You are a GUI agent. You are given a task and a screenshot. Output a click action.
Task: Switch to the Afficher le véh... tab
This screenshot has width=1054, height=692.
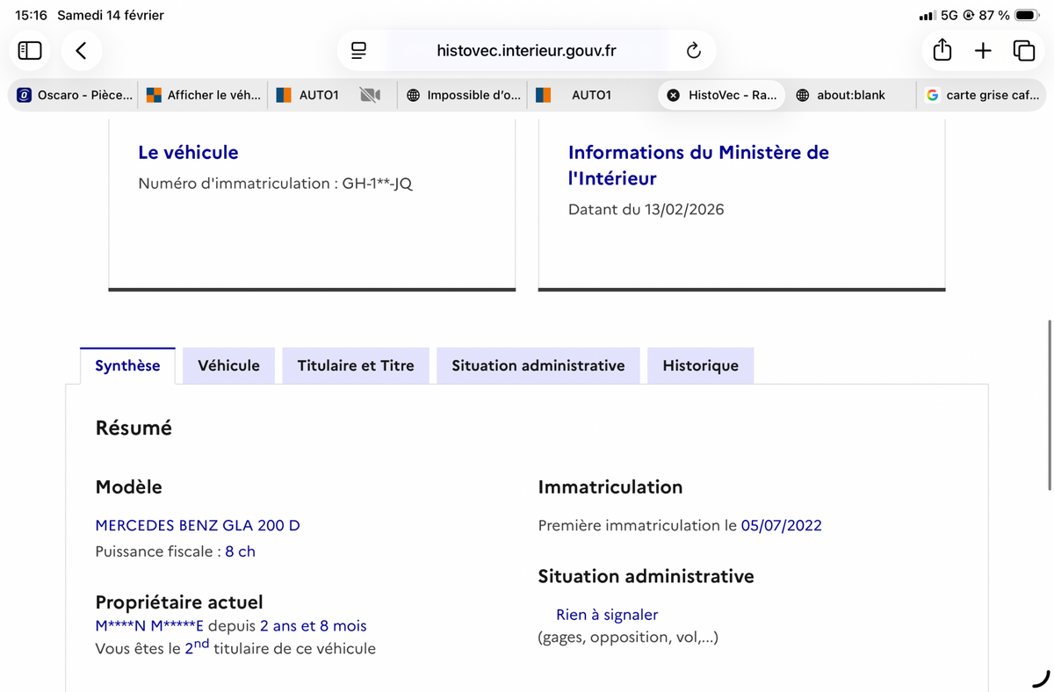(x=204, y=95)
